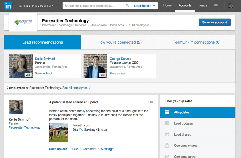Click Kellie Smirnoff's card photo
The width and height of the screenshot is (241, 158).
coord(21,66)
